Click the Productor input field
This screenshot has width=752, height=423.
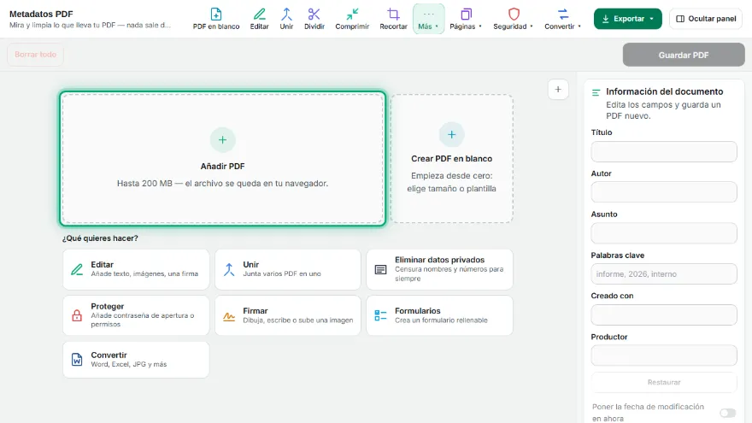point(664,355)
